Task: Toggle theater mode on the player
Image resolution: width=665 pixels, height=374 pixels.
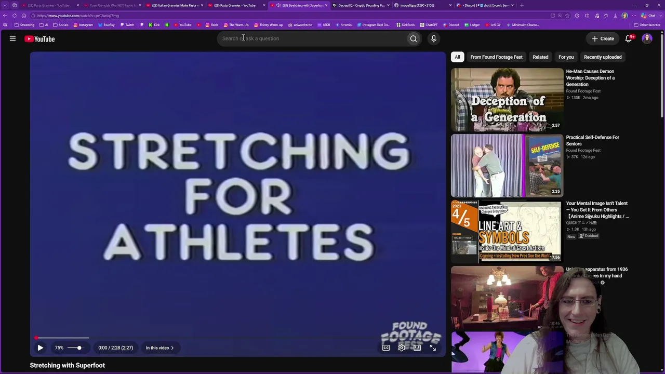Action: click(417, 348)
